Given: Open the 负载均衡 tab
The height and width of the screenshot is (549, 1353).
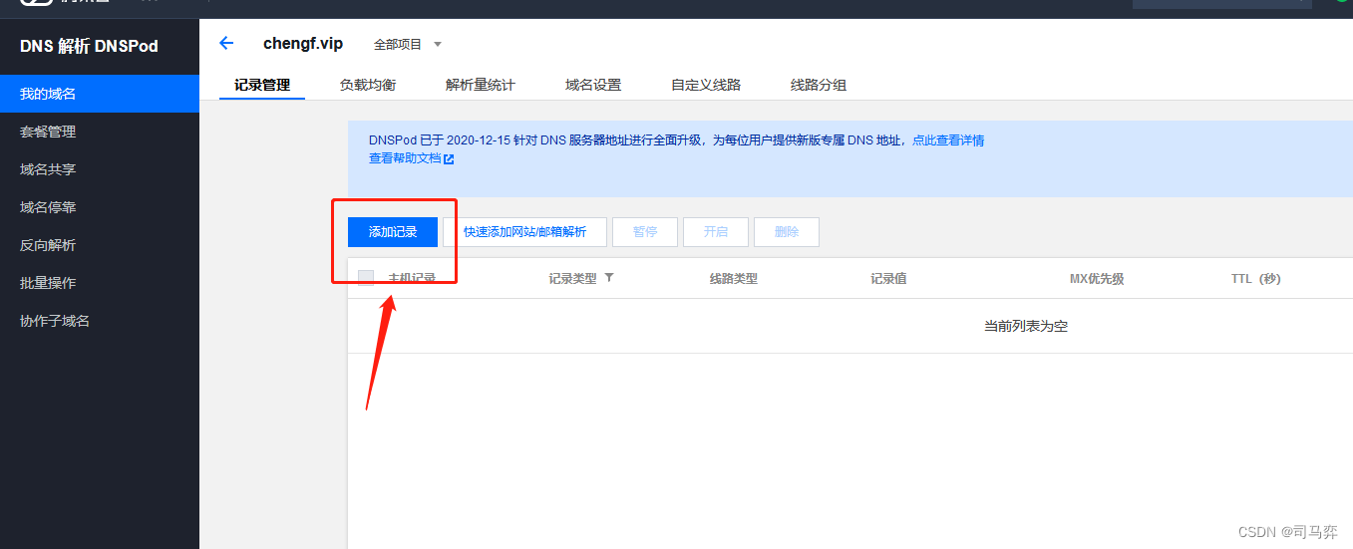Looking at the screenshot, I should tap(368, 85).
